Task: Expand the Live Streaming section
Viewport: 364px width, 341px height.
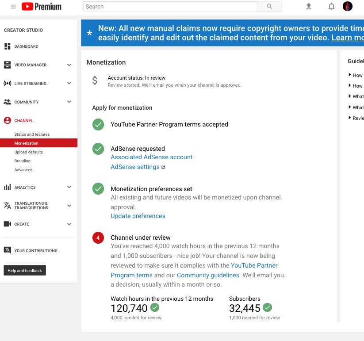Action: click(69, 83)
